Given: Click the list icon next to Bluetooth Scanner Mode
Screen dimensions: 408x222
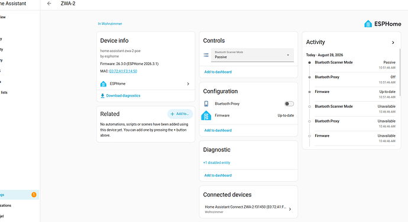Looking at the screenshot, I should click(206, 55).
